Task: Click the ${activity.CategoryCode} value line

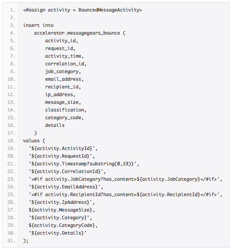Action: pyautogui.click(x=63, y=225)
